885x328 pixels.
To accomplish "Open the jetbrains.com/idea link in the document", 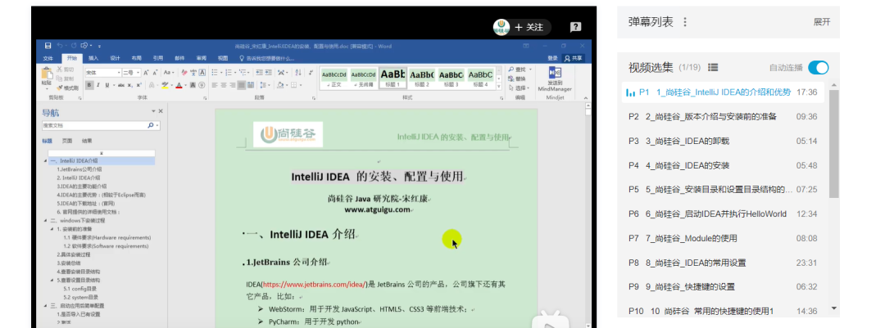I will click(x=315, y=285).
